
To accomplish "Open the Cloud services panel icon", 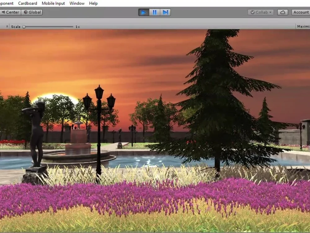I will pyautogui.click(x=282, y=12).
